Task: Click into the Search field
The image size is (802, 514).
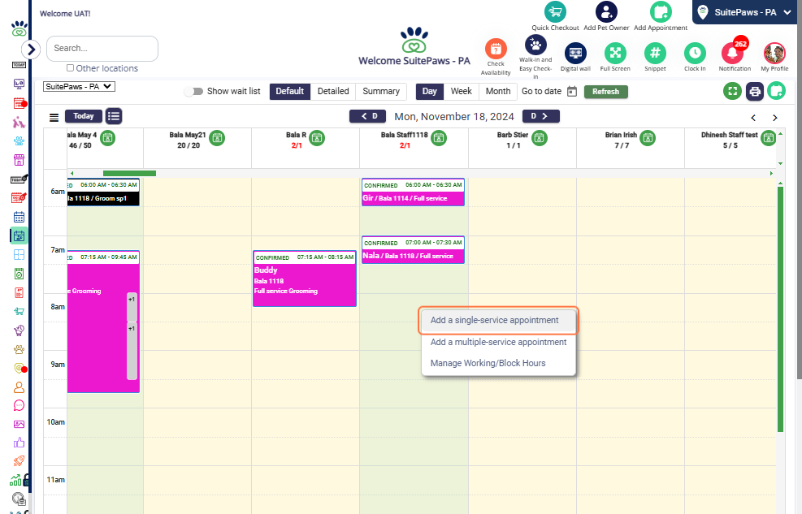Action: coord(102,49)
